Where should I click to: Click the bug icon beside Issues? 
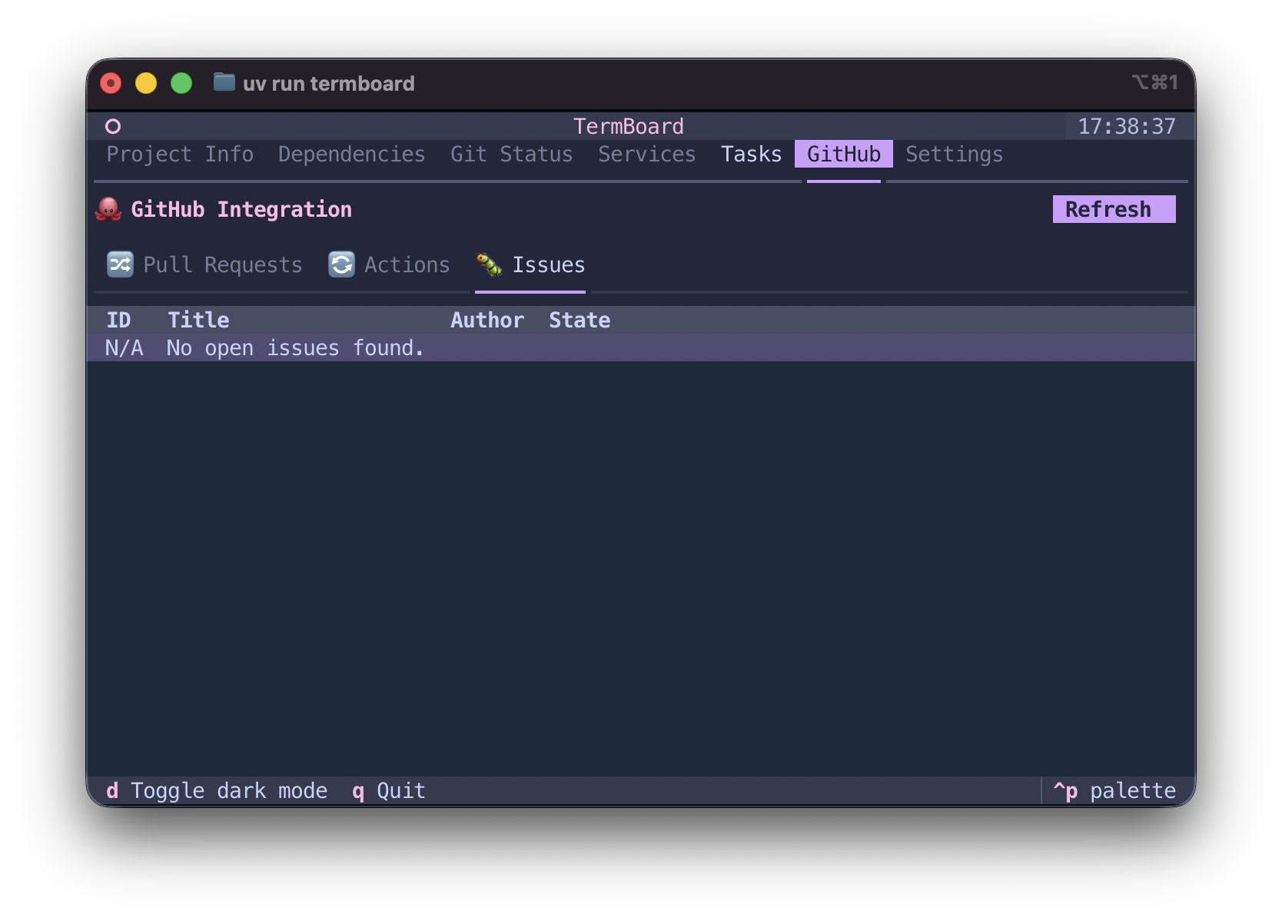click(489, 264)
